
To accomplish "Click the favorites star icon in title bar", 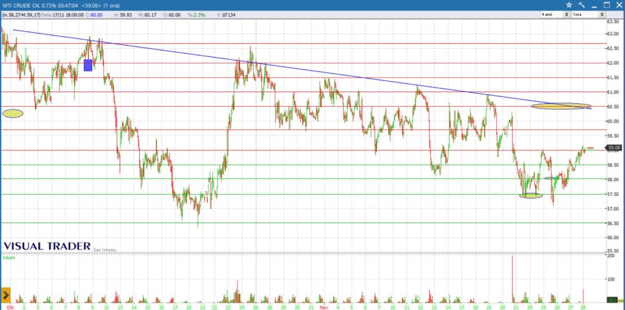I will pos(569,5).
